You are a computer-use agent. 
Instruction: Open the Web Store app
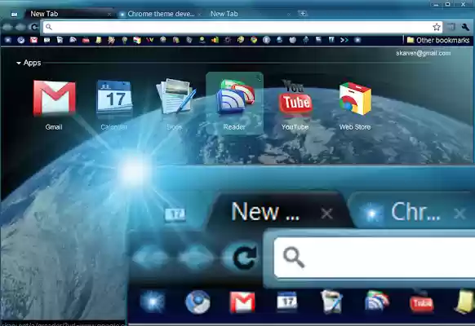pos(355,98)
